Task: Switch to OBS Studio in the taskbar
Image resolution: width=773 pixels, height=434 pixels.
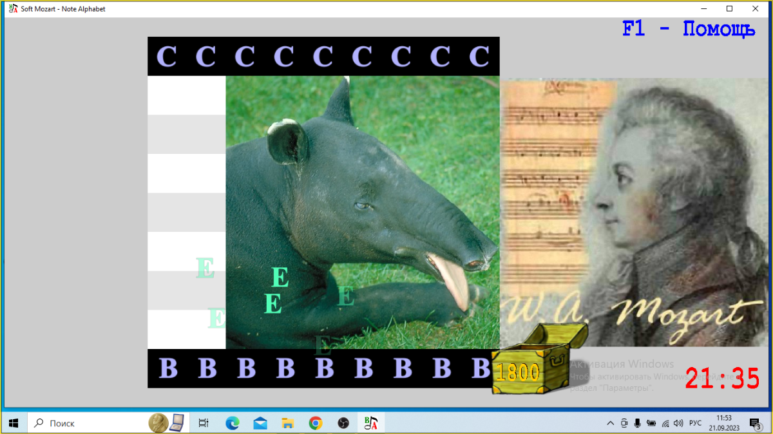Action: click(x=343, y=423)
